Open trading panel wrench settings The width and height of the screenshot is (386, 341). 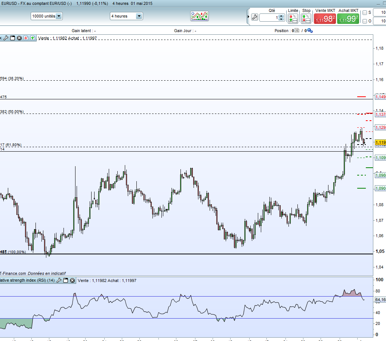[254, 17]
